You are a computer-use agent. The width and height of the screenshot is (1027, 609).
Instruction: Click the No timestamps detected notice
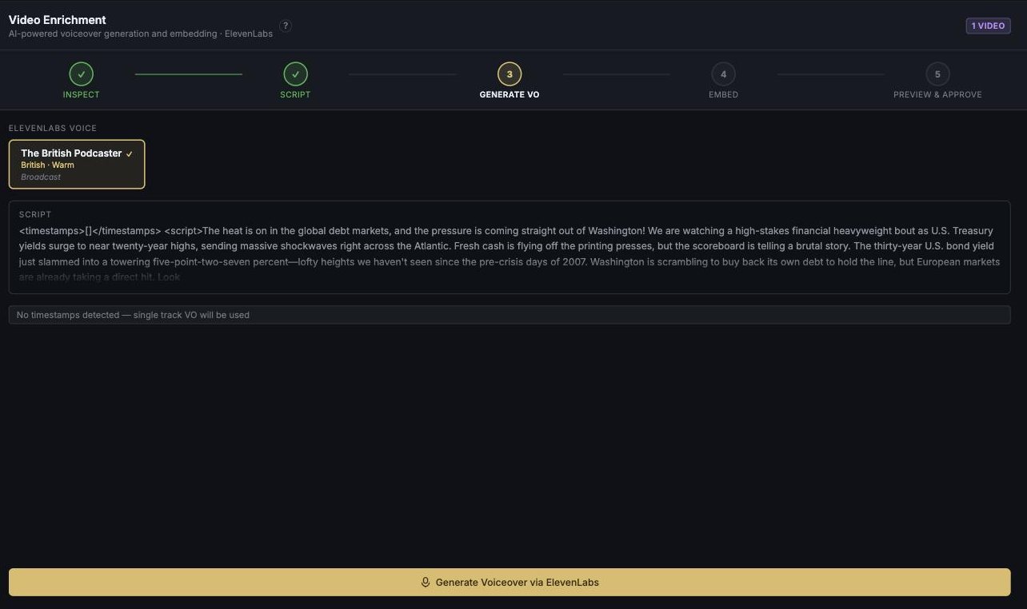click(x=510, y=315)
